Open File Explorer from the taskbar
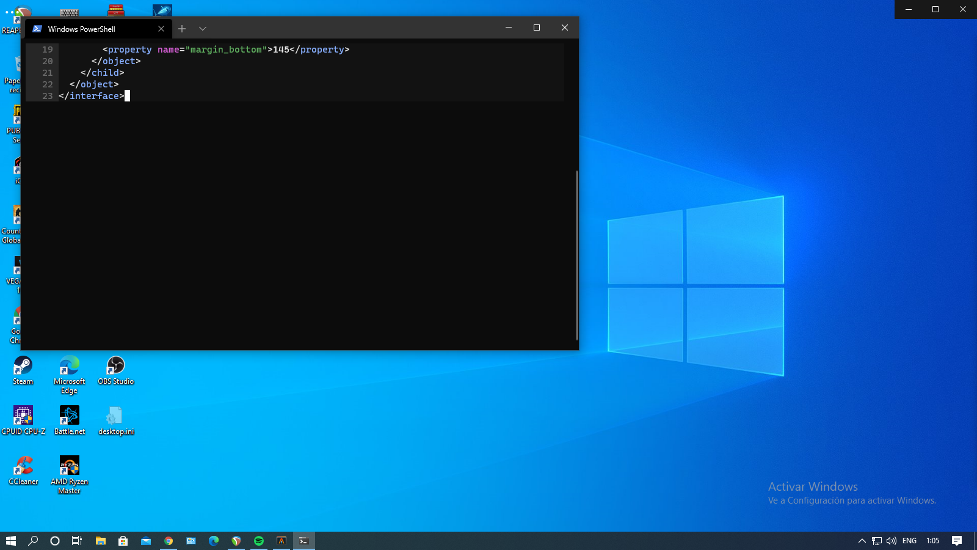 [100, 540]
